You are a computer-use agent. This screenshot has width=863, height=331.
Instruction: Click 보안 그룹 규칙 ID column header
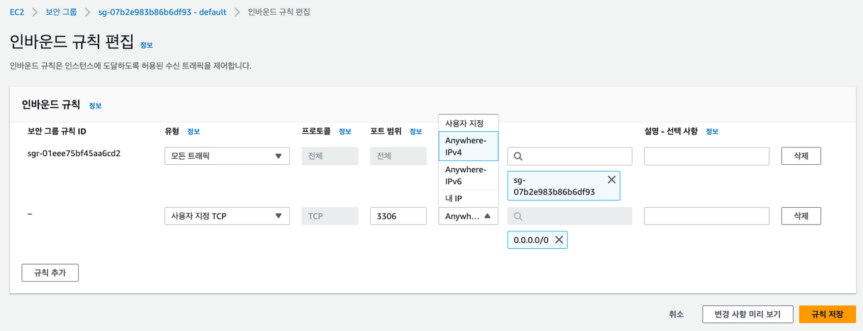[x=57, y=131]
